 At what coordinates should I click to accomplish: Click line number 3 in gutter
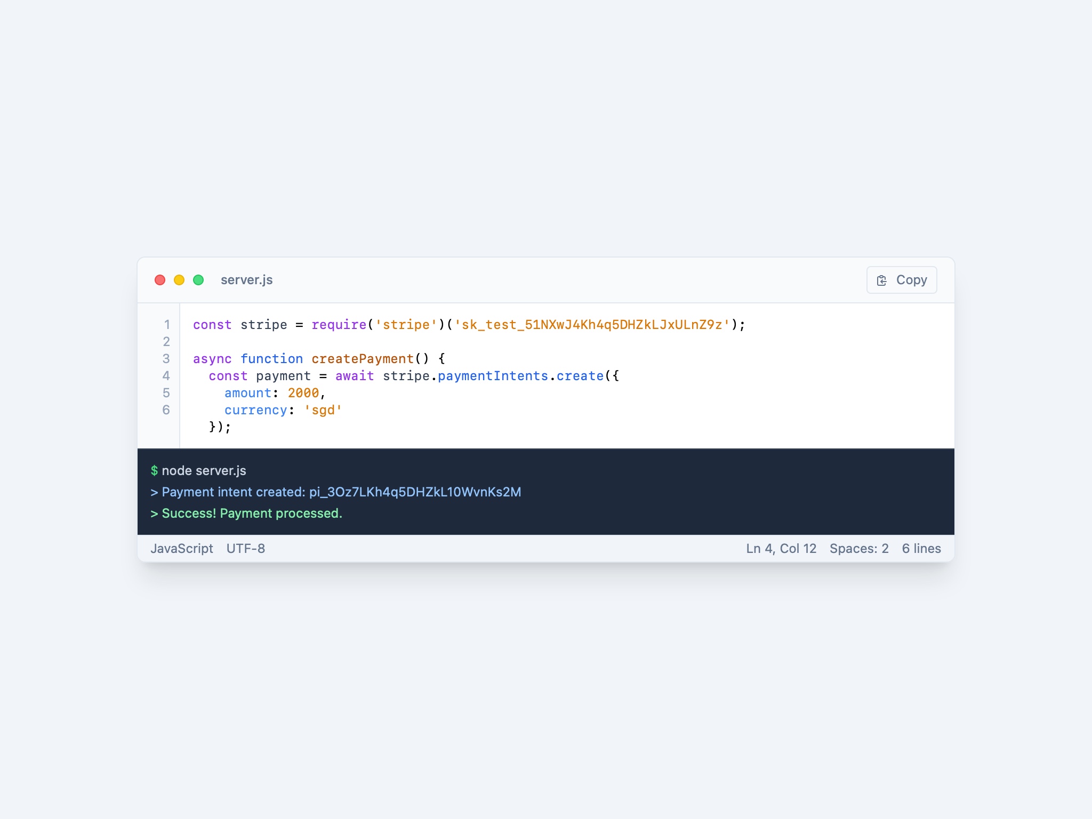(166, 359)
